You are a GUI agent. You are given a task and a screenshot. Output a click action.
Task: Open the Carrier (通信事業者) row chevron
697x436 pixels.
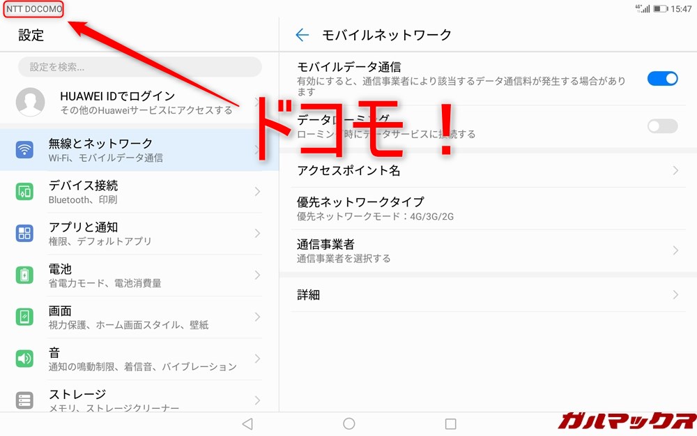675,250
